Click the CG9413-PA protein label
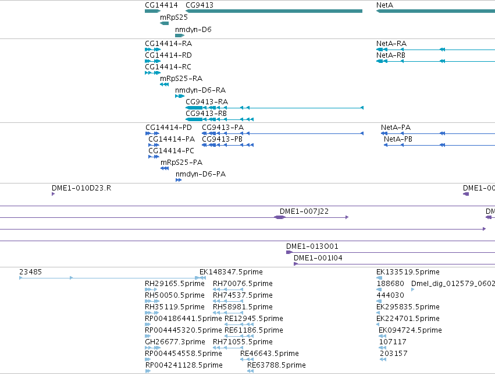The height and width of the screenshot is (374, 495). tap(223, 128)
